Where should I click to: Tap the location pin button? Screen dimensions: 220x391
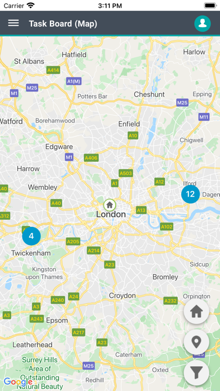tap(196, 342)
